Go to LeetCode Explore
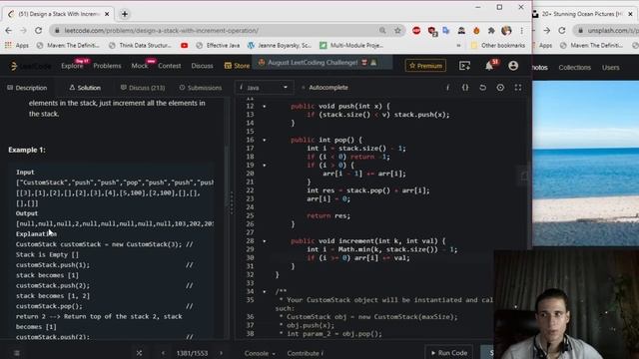This screenshot has height=359, width=639. point(72,66)
